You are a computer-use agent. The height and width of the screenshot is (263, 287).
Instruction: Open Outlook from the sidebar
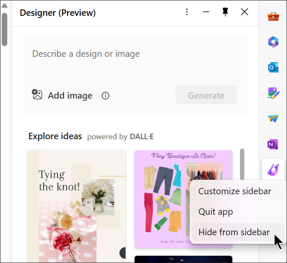(x=273, y=67)
